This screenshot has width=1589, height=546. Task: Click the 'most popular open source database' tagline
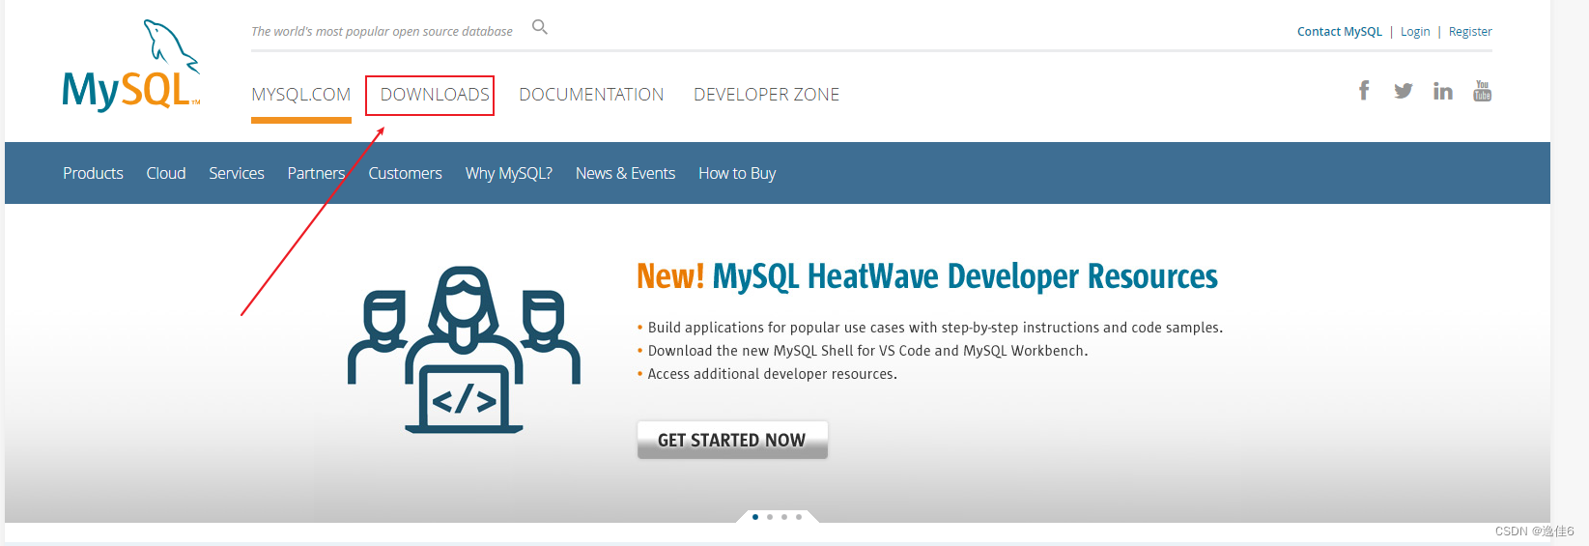pyautogui.click(x=382, y=32)
